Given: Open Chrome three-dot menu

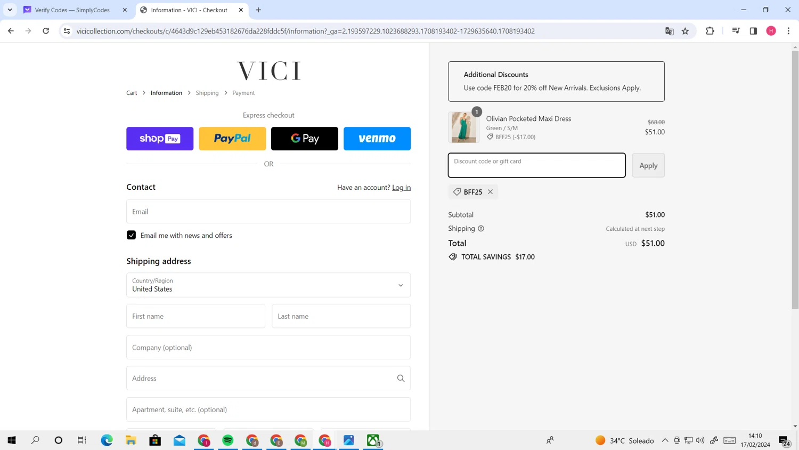Looking at the screenshot, I should (788, 31).
